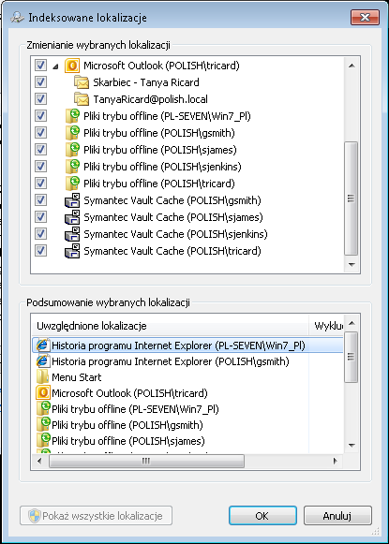
Task: Click offline files icon for POLISH\tricard in tree
Action: (x=72, y=184)
